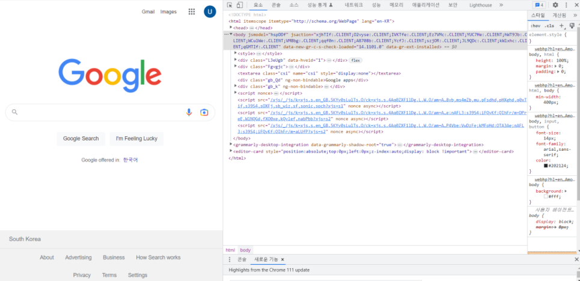Select the html breadcrumb item
The height and width of the screenshot is (281, 580).
click(230, 250)
